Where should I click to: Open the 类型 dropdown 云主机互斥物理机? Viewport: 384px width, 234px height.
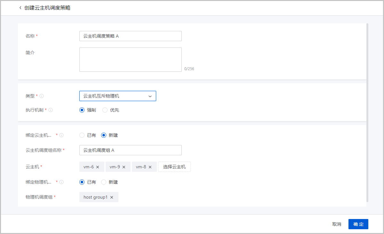117,96
